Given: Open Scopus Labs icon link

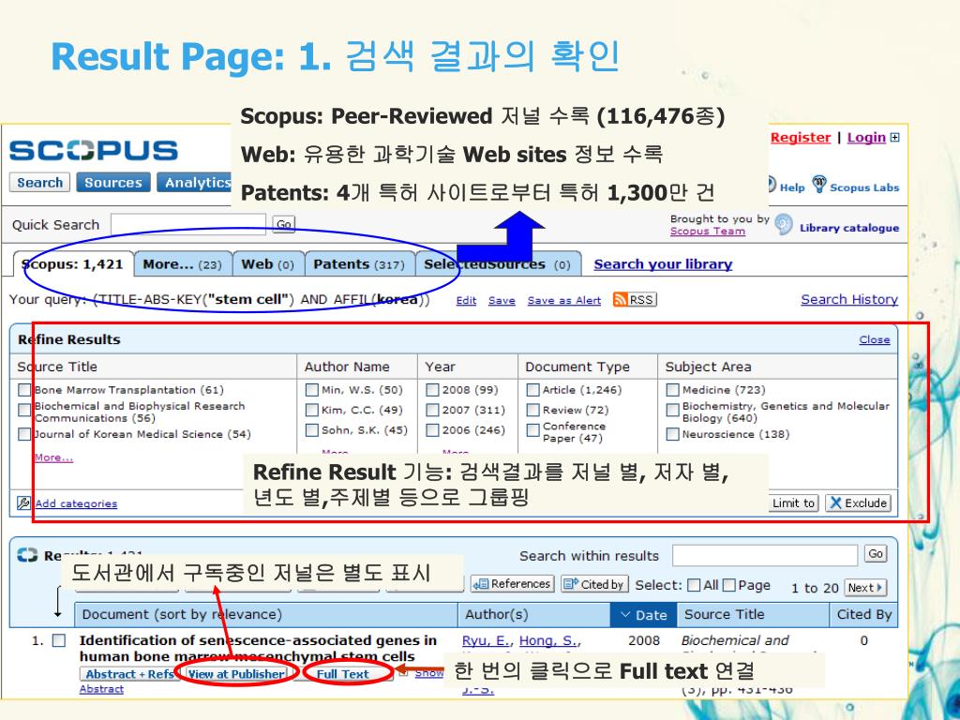Looking at the screenshot, I should [819, 184].
